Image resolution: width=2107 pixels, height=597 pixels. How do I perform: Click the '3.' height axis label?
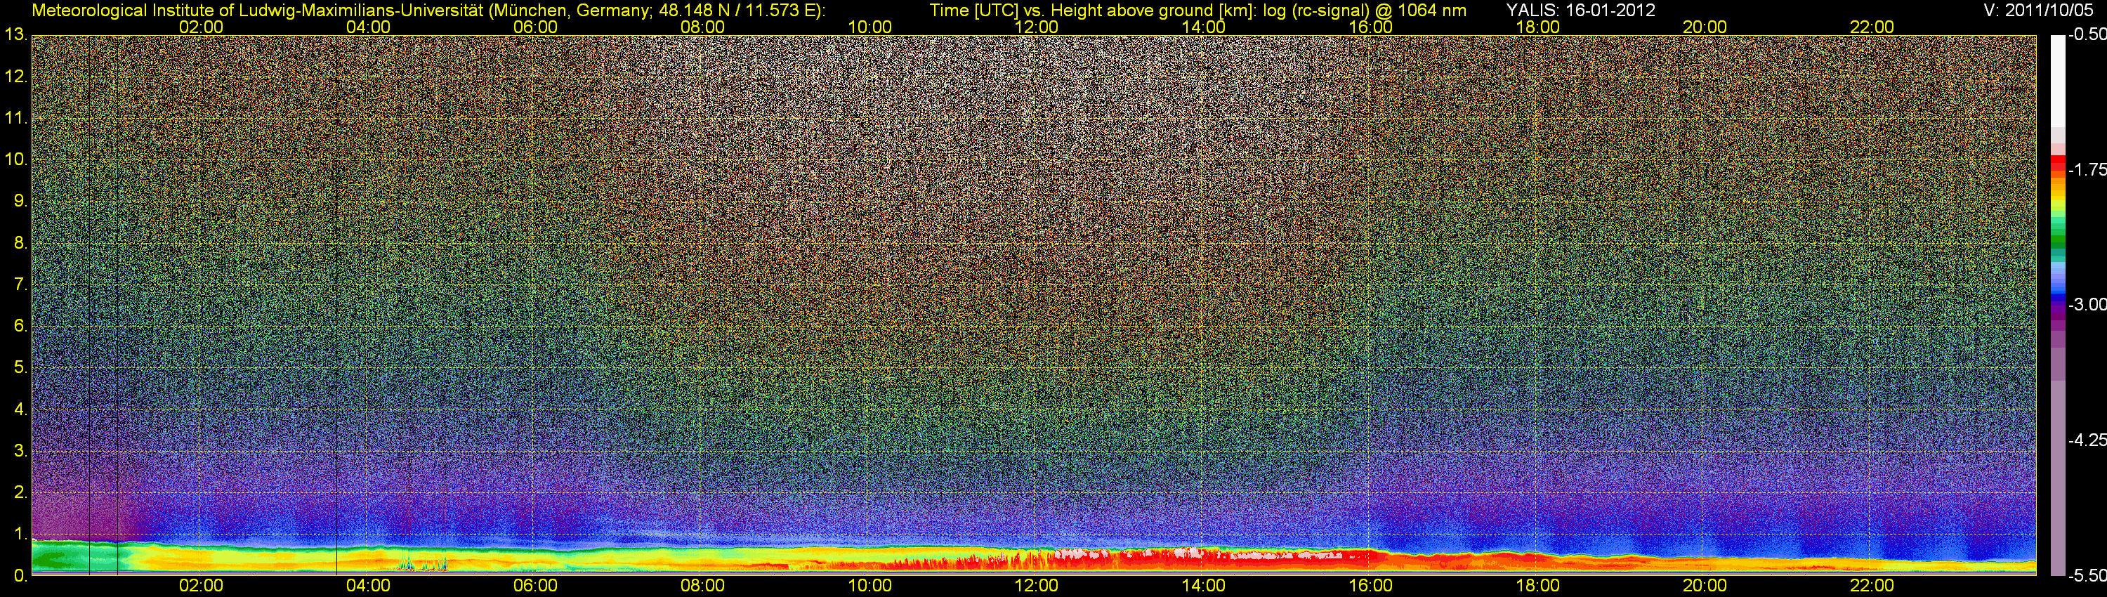tap(20, 452)
